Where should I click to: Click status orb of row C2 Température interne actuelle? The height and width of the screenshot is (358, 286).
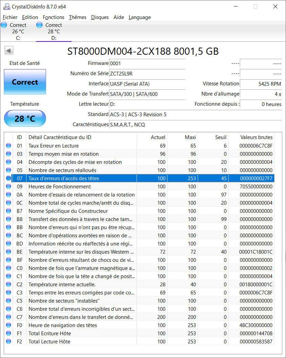[x=8, y=284]
